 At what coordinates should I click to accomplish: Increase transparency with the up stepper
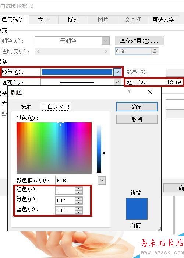click(x=155, y=49)
